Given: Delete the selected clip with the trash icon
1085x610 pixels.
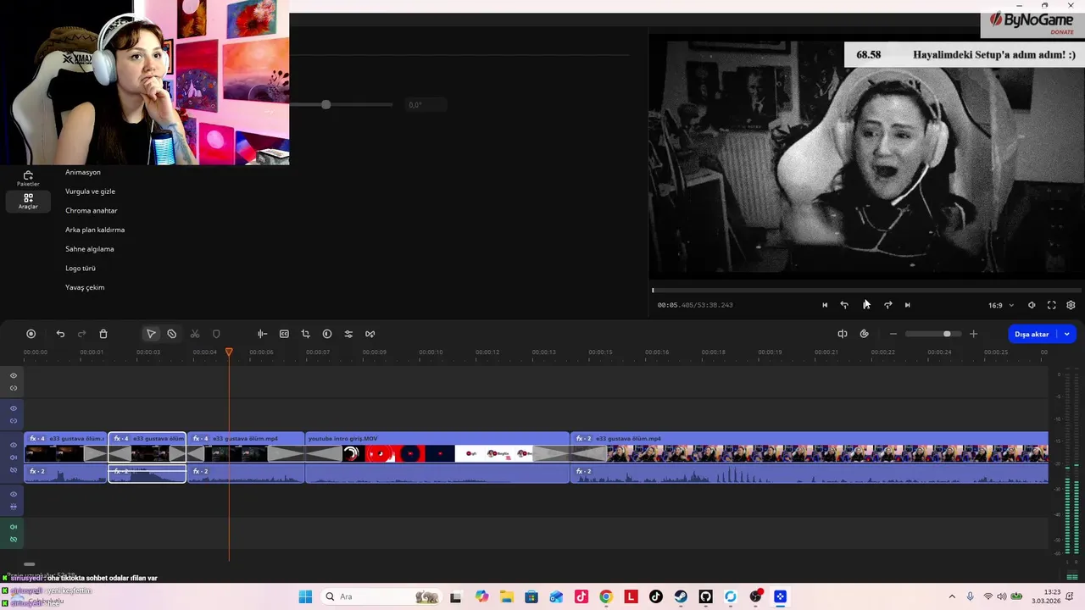Looking at the screenshot, I should 103,334.
